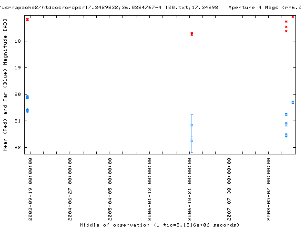Click the file path title text

click(x=109, y=8)
